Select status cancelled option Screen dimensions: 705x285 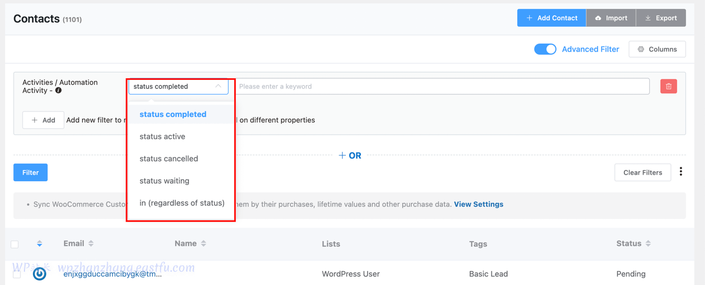[168, 159]
